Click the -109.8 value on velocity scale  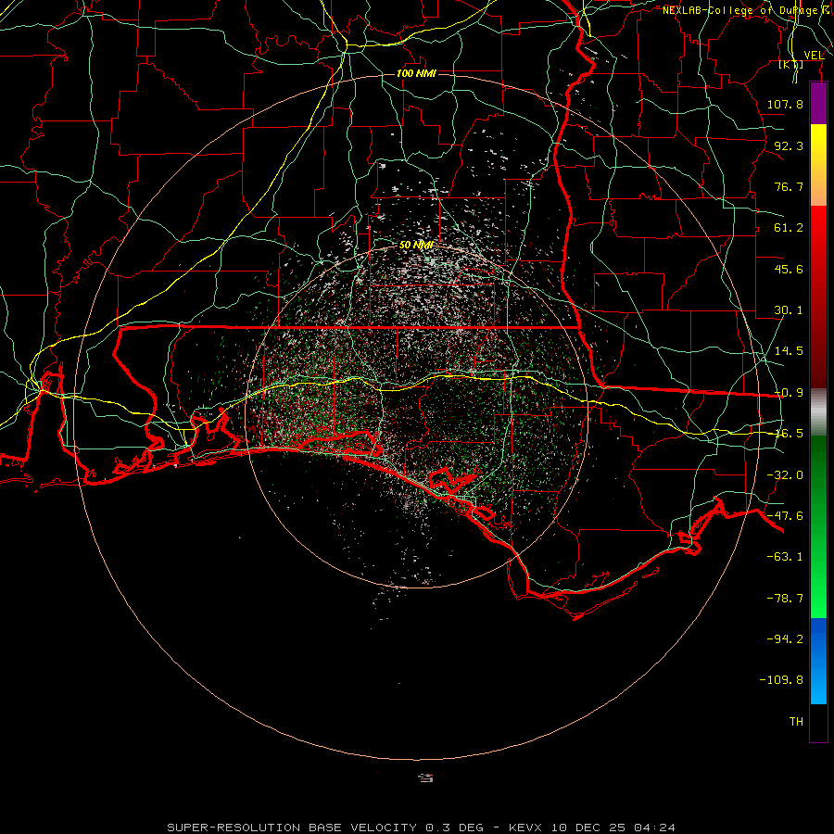click(x=781, y=680)
